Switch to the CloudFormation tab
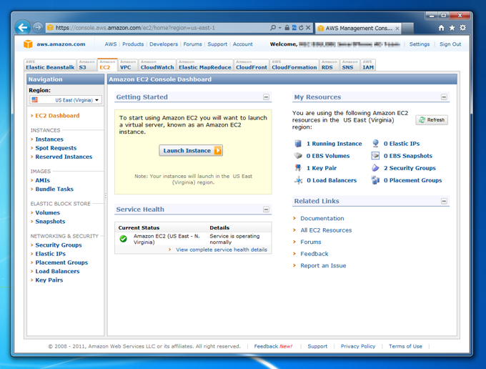This screenshot has height=369, width=486. tap(294, 65)
